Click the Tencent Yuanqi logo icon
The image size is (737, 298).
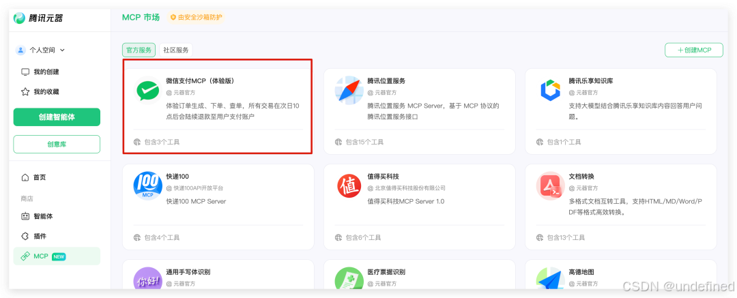point(20,18)
